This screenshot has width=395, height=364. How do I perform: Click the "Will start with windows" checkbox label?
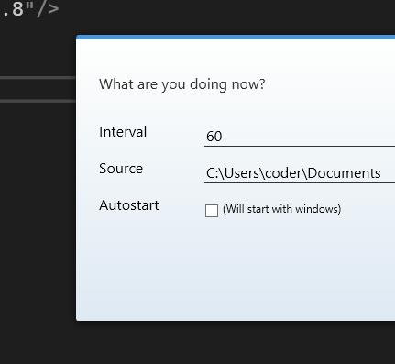pyautogui.click(x=281, y=209)
